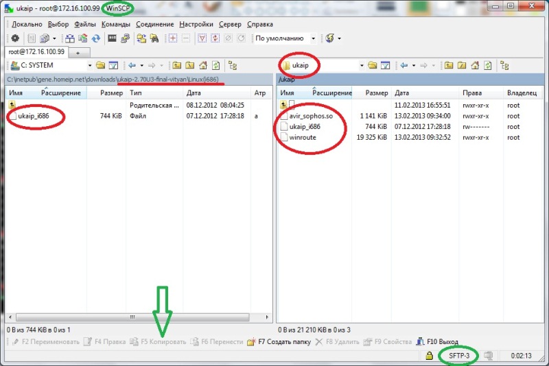Open the transfer settings 'По умолчанию' dropdown
549x366 pixels.
(x=314, y=38)
